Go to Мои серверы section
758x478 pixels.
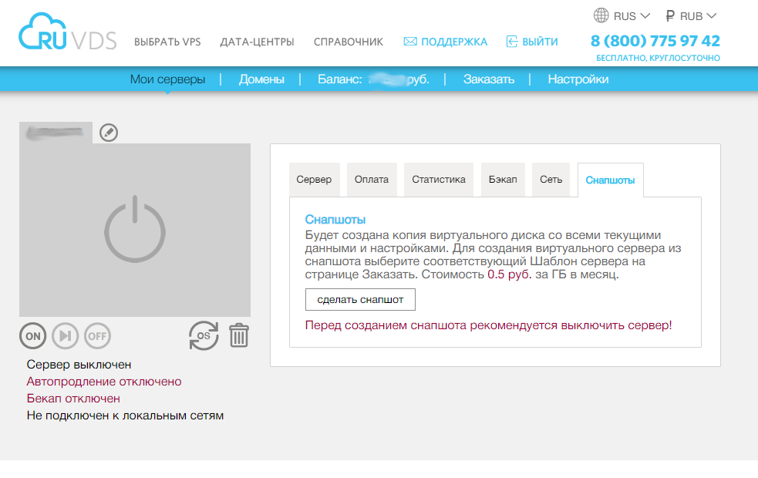(x=167, y=79)
